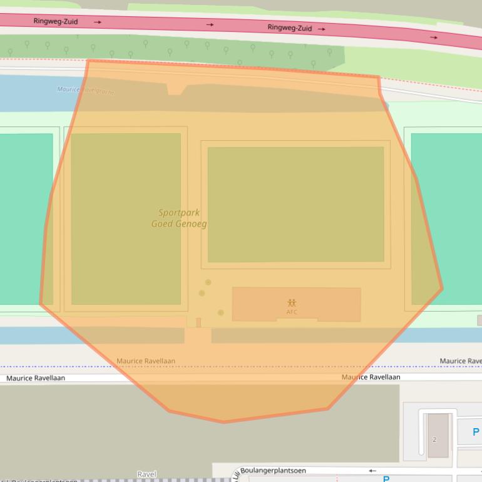Screen dimensions: 482x482
Task: Click the Maurice Ravelgracht canal label
Action: (x=86, y=90)
